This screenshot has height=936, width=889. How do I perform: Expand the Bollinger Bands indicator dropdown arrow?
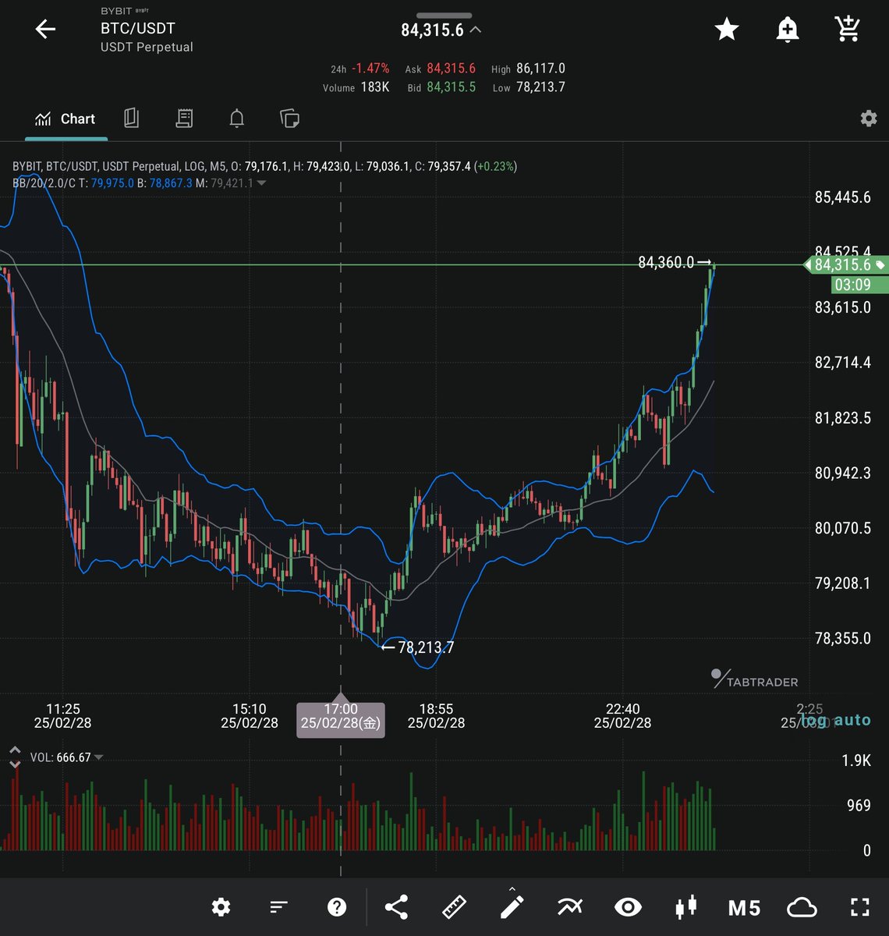(x=261, y=183)
